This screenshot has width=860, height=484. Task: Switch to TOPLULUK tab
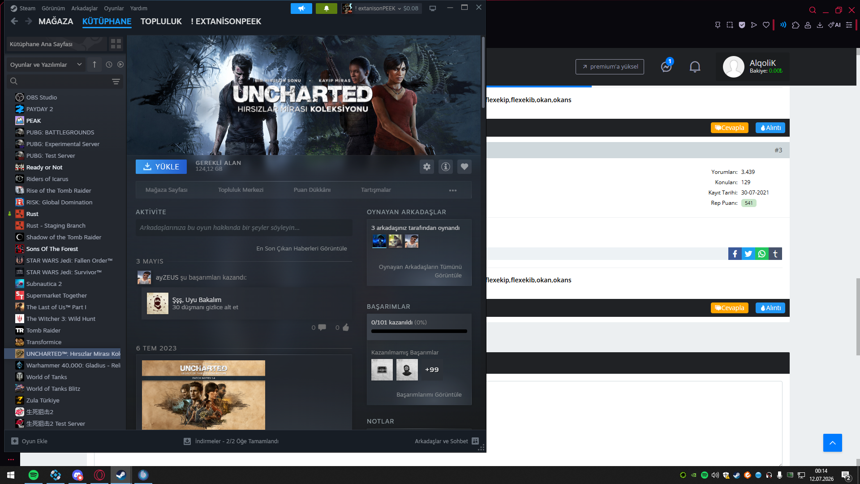click(161, 22)
